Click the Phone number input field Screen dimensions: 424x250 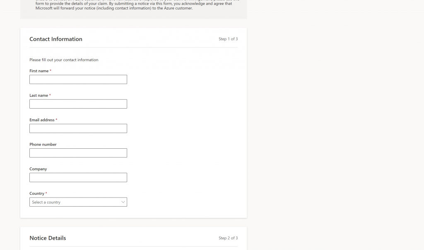[78, 153]
